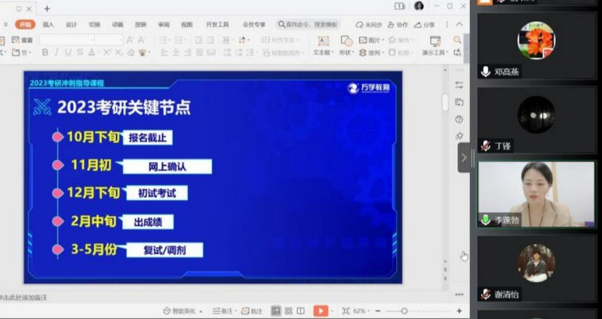The image size is (602, 319).
Task: Open the Design (设计) tab
Action: 71,24
